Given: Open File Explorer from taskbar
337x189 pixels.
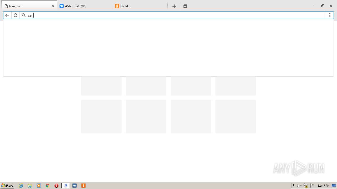Looking at the screenshot, I should click(x=30, y=186).
